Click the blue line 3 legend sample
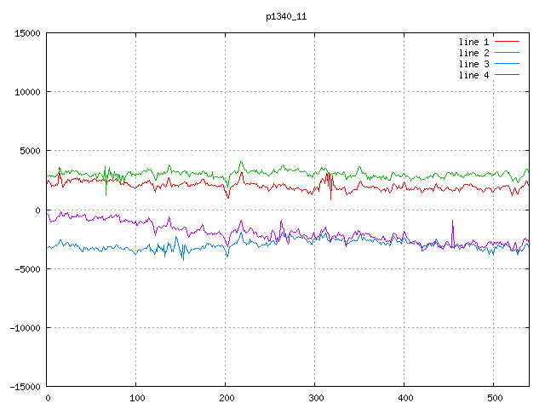This screenshot has width=545, height=409. pyautogui.click(x=507, y=64)
